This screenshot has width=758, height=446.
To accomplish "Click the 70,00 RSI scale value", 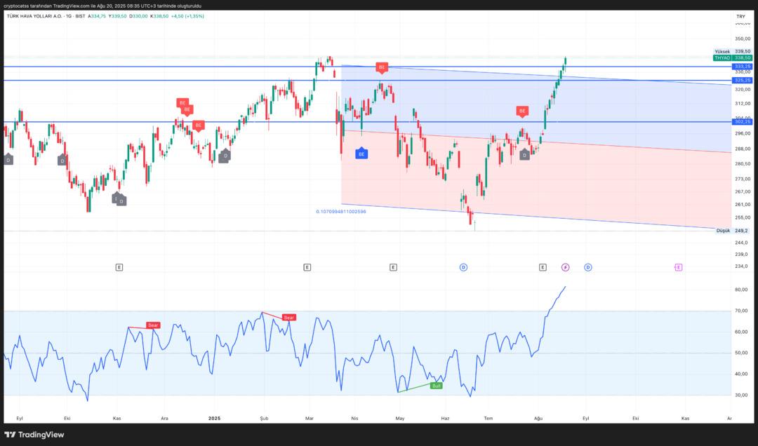I will click(x=741, y=311).
